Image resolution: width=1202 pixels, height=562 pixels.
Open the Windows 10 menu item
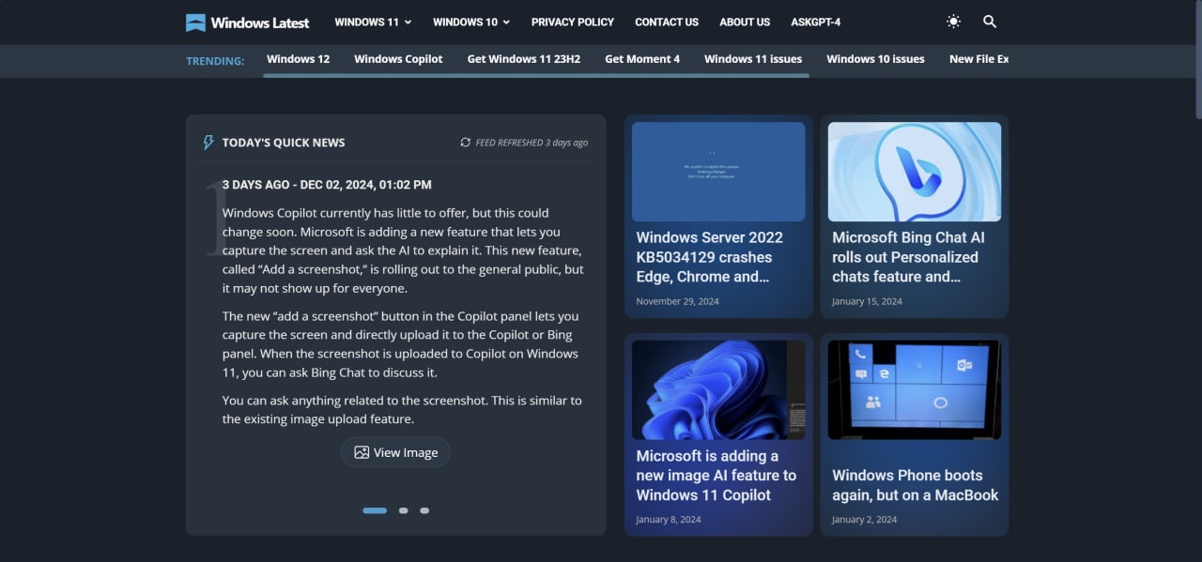pos(465,22)
